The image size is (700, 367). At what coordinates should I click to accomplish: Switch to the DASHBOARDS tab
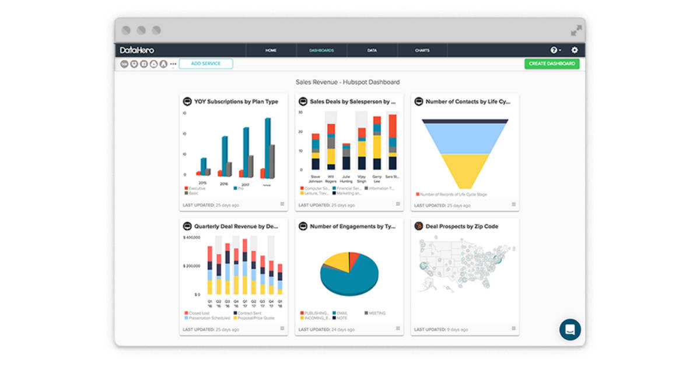pyautogui.click(x=321, y=50)
